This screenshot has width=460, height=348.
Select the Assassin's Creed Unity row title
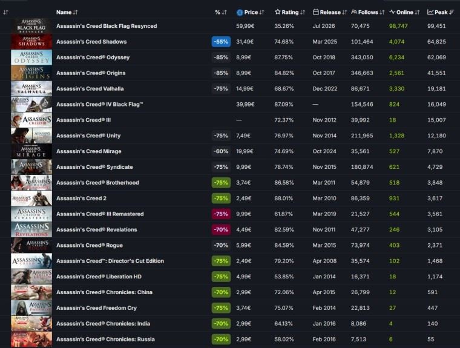(x=88, y=136)
